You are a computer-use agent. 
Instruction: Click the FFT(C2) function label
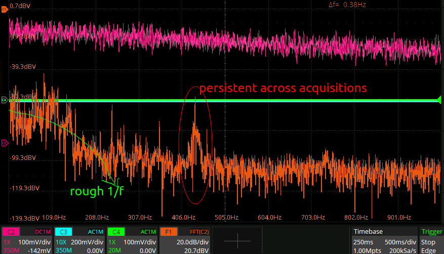[199, 232]
